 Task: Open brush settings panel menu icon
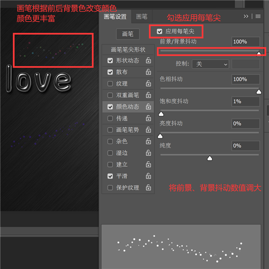click(x=258, y=16)
